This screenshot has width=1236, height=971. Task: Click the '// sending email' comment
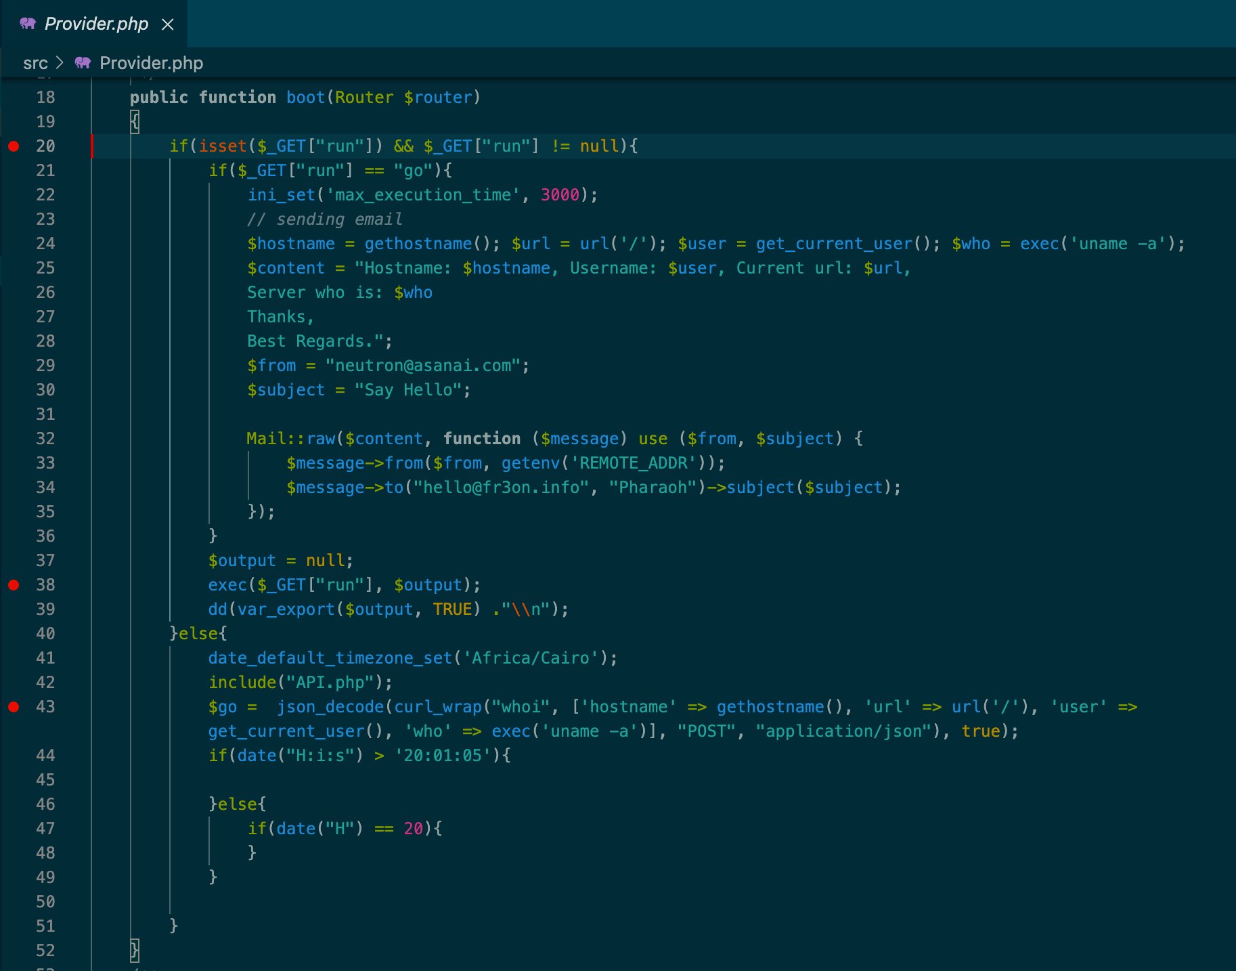click(x=325, y=219)
